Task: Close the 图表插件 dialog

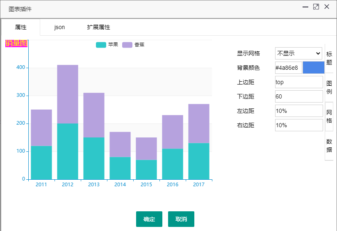Action: pos(327,7)
